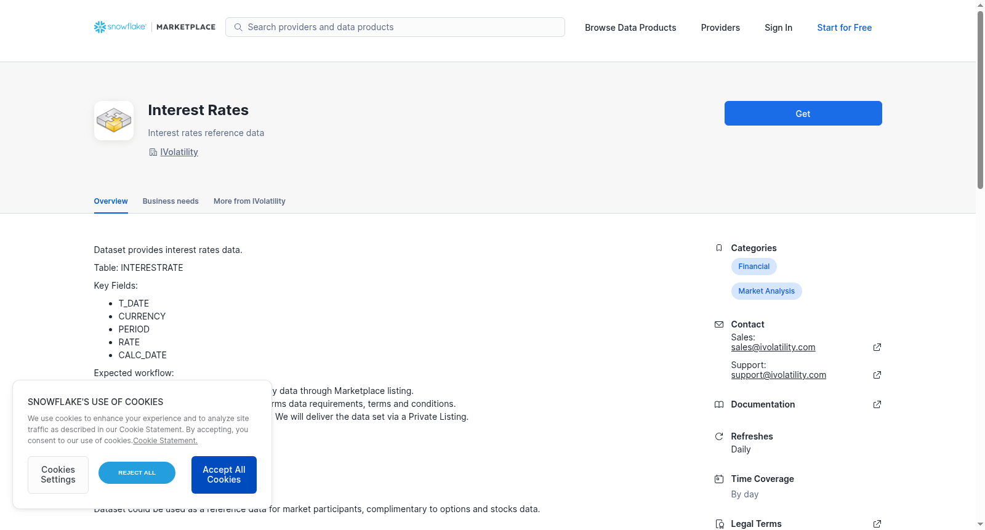Open the Legal Terms external link icon
The image size is (985, 530).
(x=877, y=524)
